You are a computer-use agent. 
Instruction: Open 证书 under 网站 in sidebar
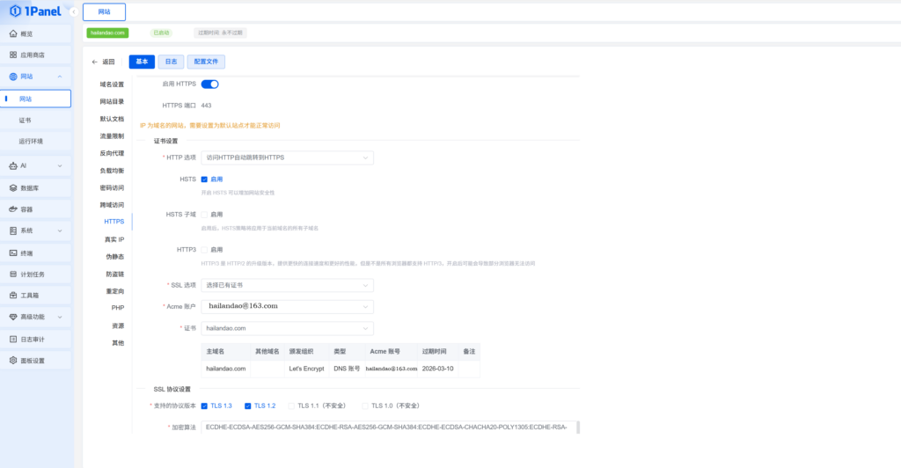pos(25,121)
